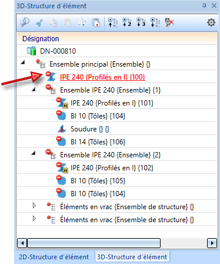Click the beam icon of IPE 240 {101}
Image resolution: width=220 pixels, height=264 pixels.
click(x=62, y=103)
